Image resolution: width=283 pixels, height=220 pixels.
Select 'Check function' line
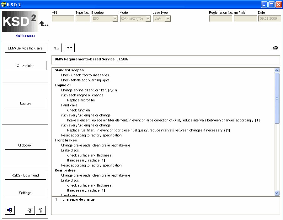click(78, 110)
